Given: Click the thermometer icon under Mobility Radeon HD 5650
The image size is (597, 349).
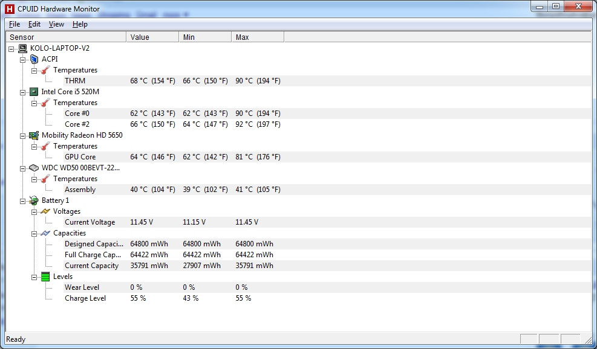Looking at the screenshot, I should pyautogui.click(x=46, y=146).
